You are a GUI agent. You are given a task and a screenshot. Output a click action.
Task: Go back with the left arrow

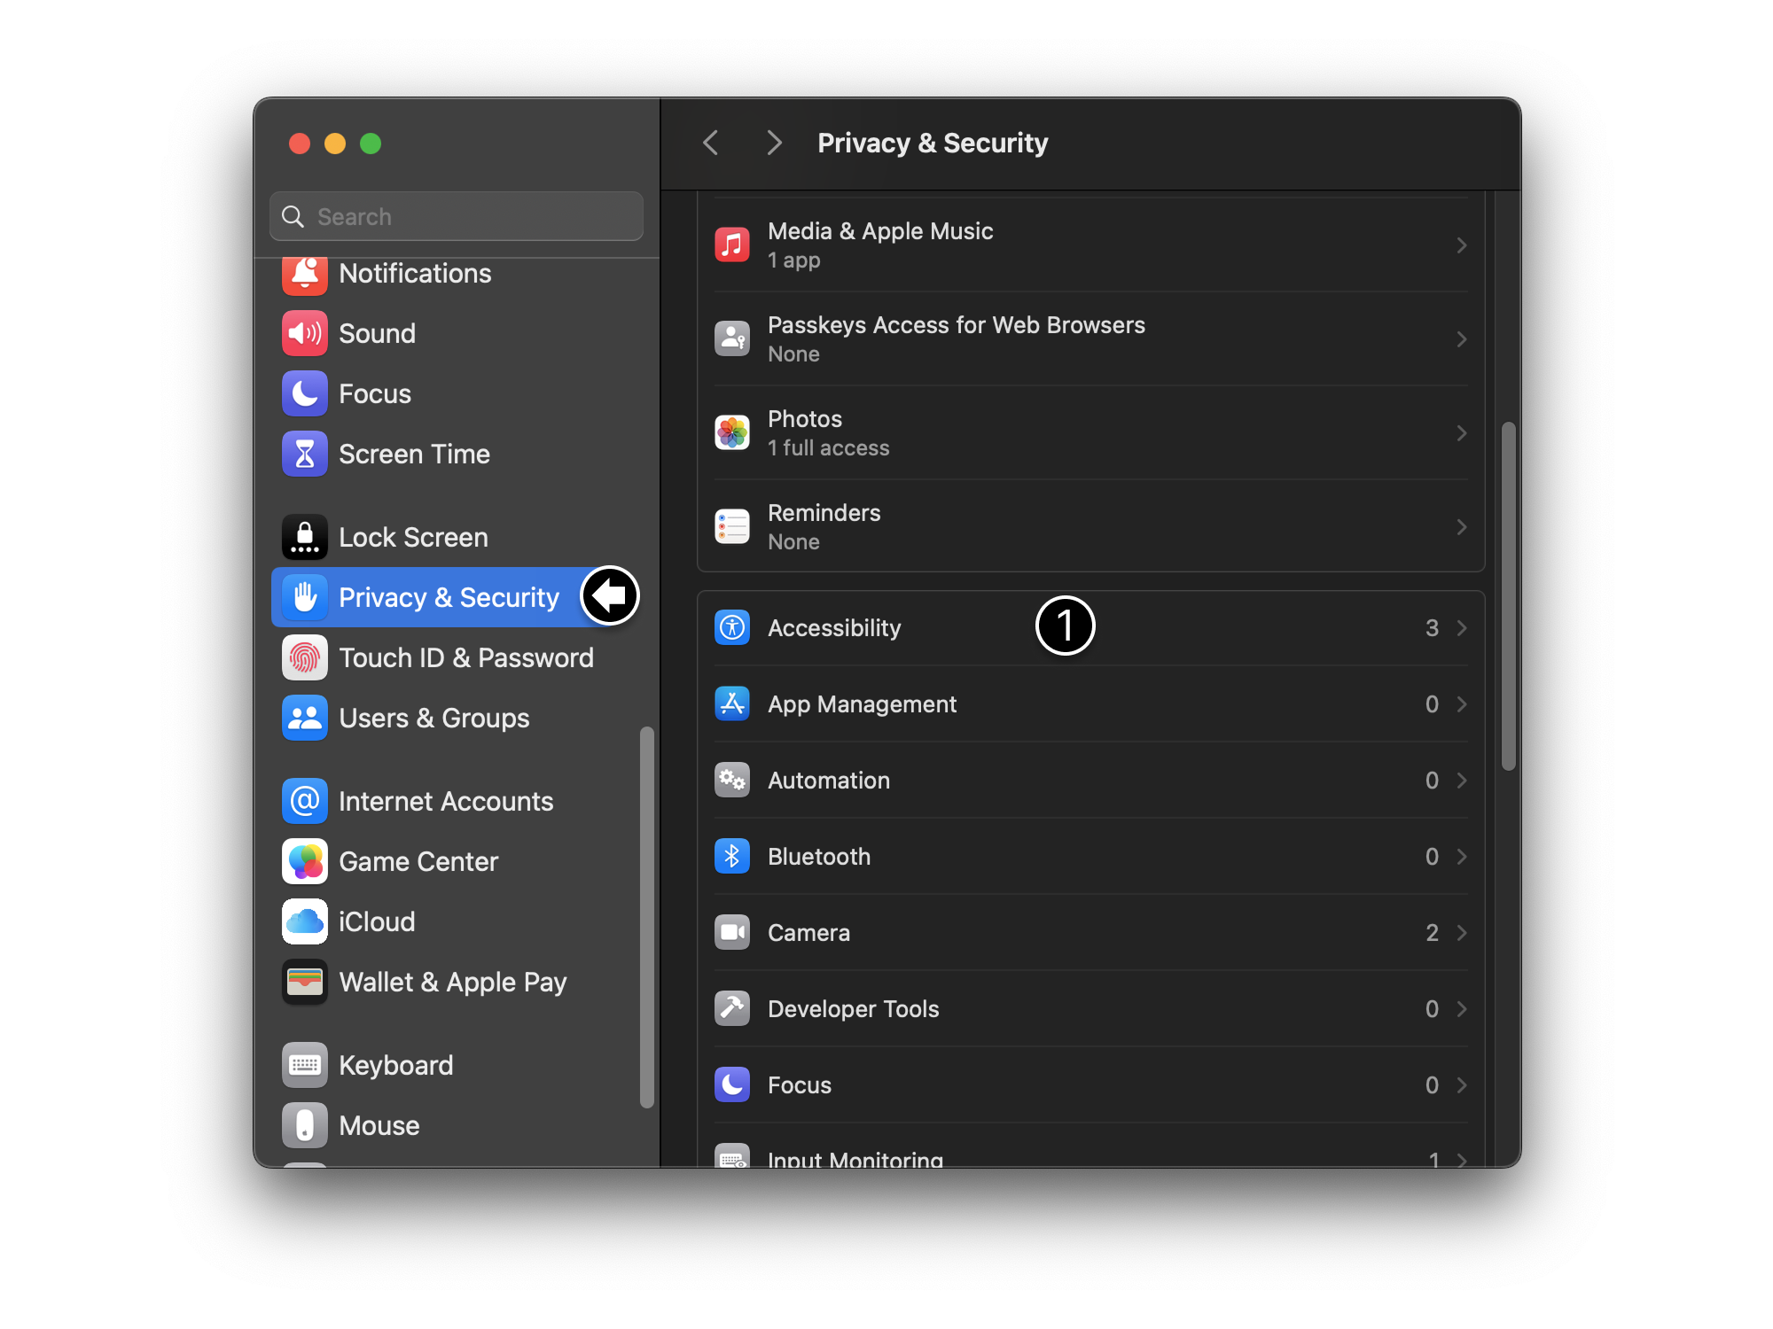pos(711,143)
